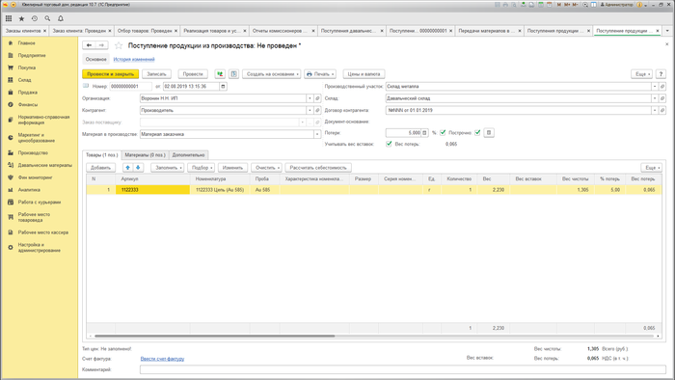Open History clock icon in toolbar

35,18
